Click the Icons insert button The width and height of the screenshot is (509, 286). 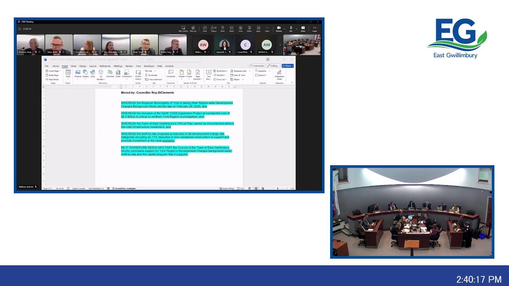tap(93, 73)
